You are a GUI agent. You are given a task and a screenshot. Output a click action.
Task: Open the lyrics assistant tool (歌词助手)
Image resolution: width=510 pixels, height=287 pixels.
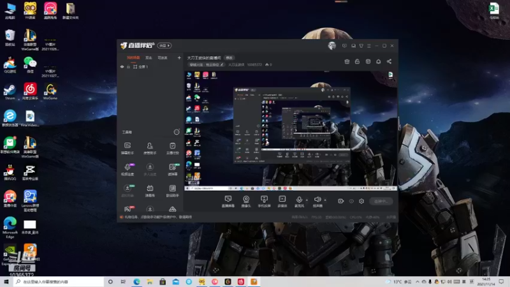point(172,191)
